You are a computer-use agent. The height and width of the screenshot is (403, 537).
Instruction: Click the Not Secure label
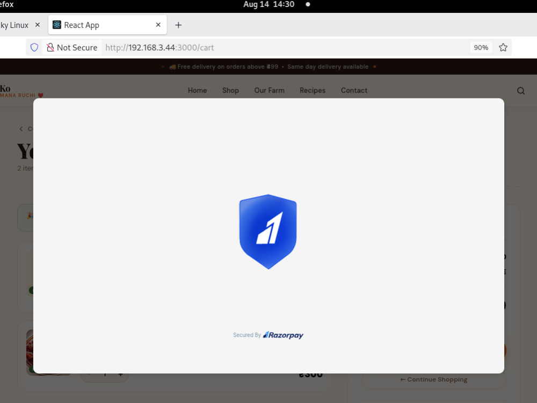pyautogui.click(x=77, y=48)
